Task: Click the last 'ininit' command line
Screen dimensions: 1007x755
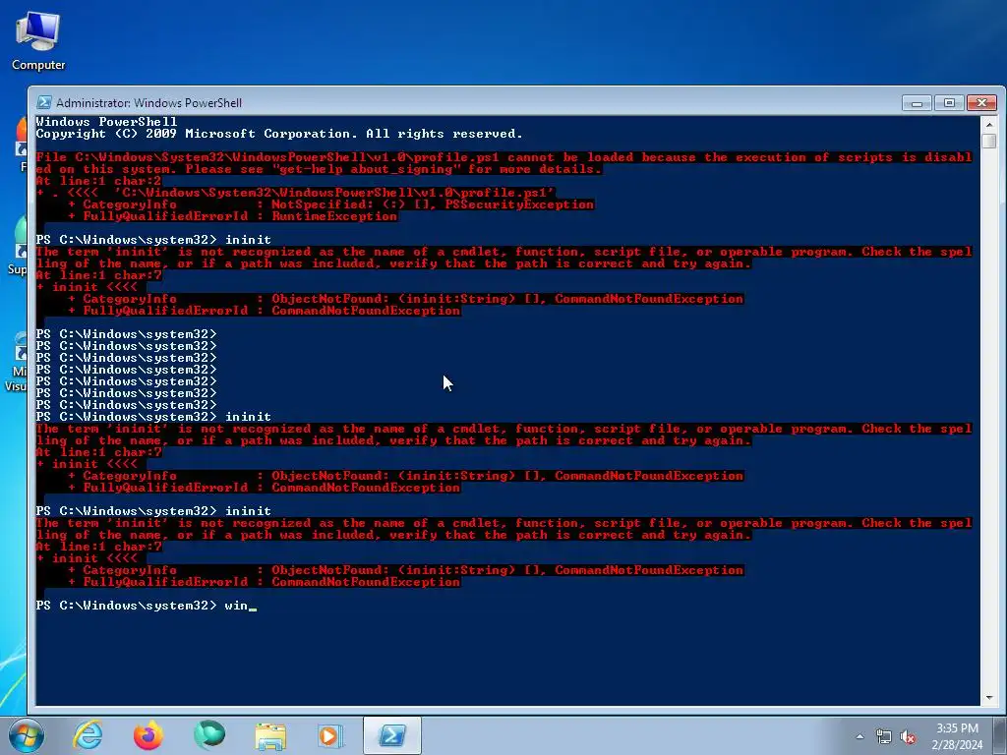Action: pos(153,511)
